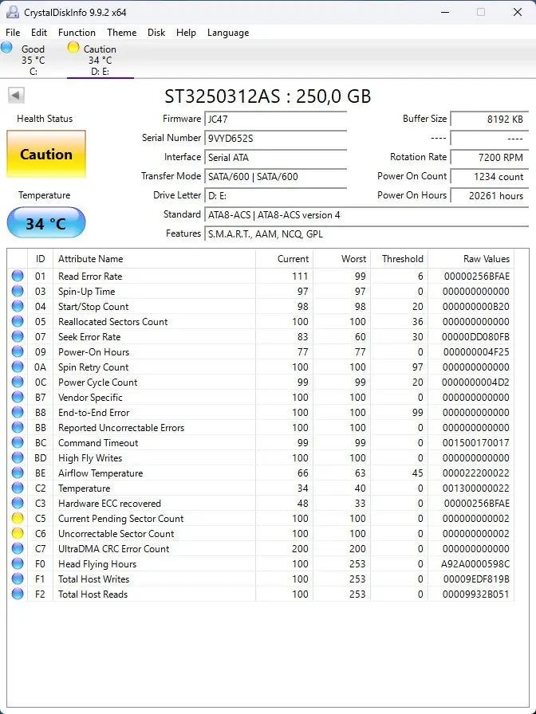Click the Rotation Rate 7200 RPM field
Viewport: 536px width, 714px height.
tap(490, 158)
